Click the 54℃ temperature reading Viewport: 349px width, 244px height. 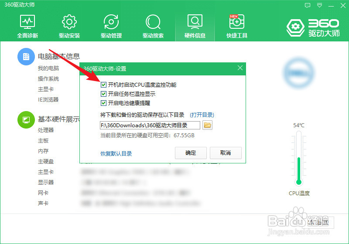[x=299, y=125]
